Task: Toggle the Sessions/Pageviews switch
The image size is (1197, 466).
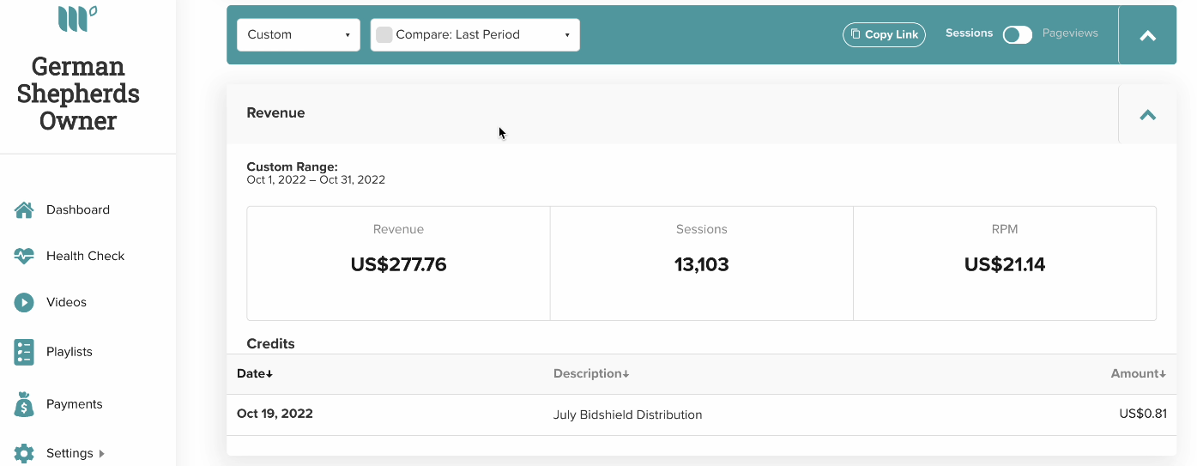Action: [1018, 34]
